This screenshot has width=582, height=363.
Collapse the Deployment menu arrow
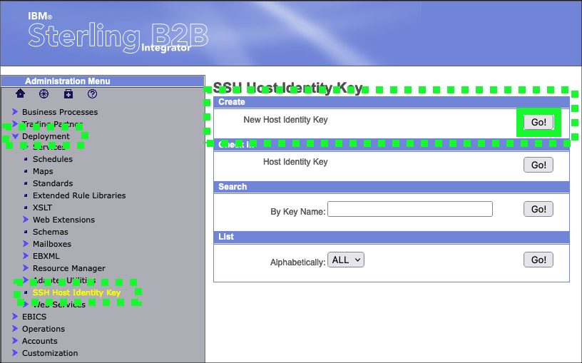tap(15, 136)
